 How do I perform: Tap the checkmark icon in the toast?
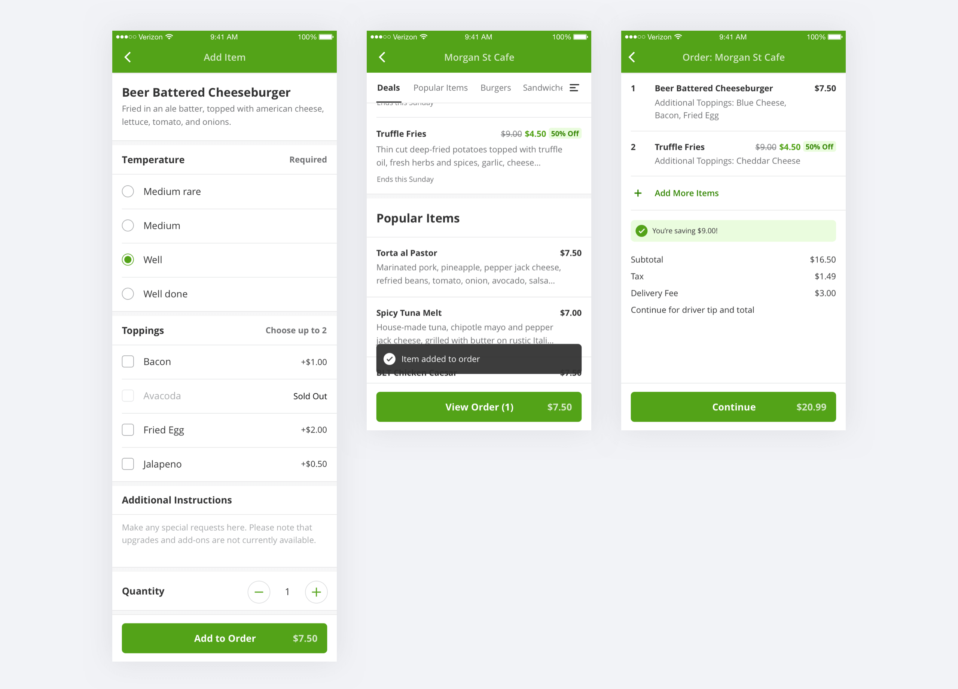pyautogui.click(x=390, y=359)
